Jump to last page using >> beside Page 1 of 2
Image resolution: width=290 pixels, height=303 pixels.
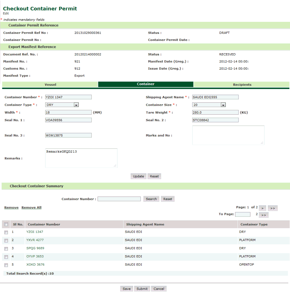click(x=273, y=208)
